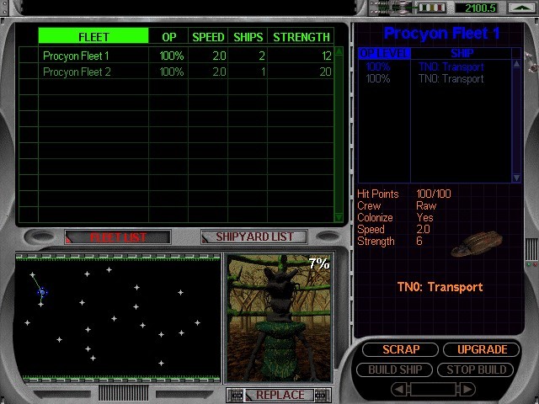Click the alien species portrait showing 7%
The height and width of the screenshot is (404, 539).
click(x=279, y=318)
